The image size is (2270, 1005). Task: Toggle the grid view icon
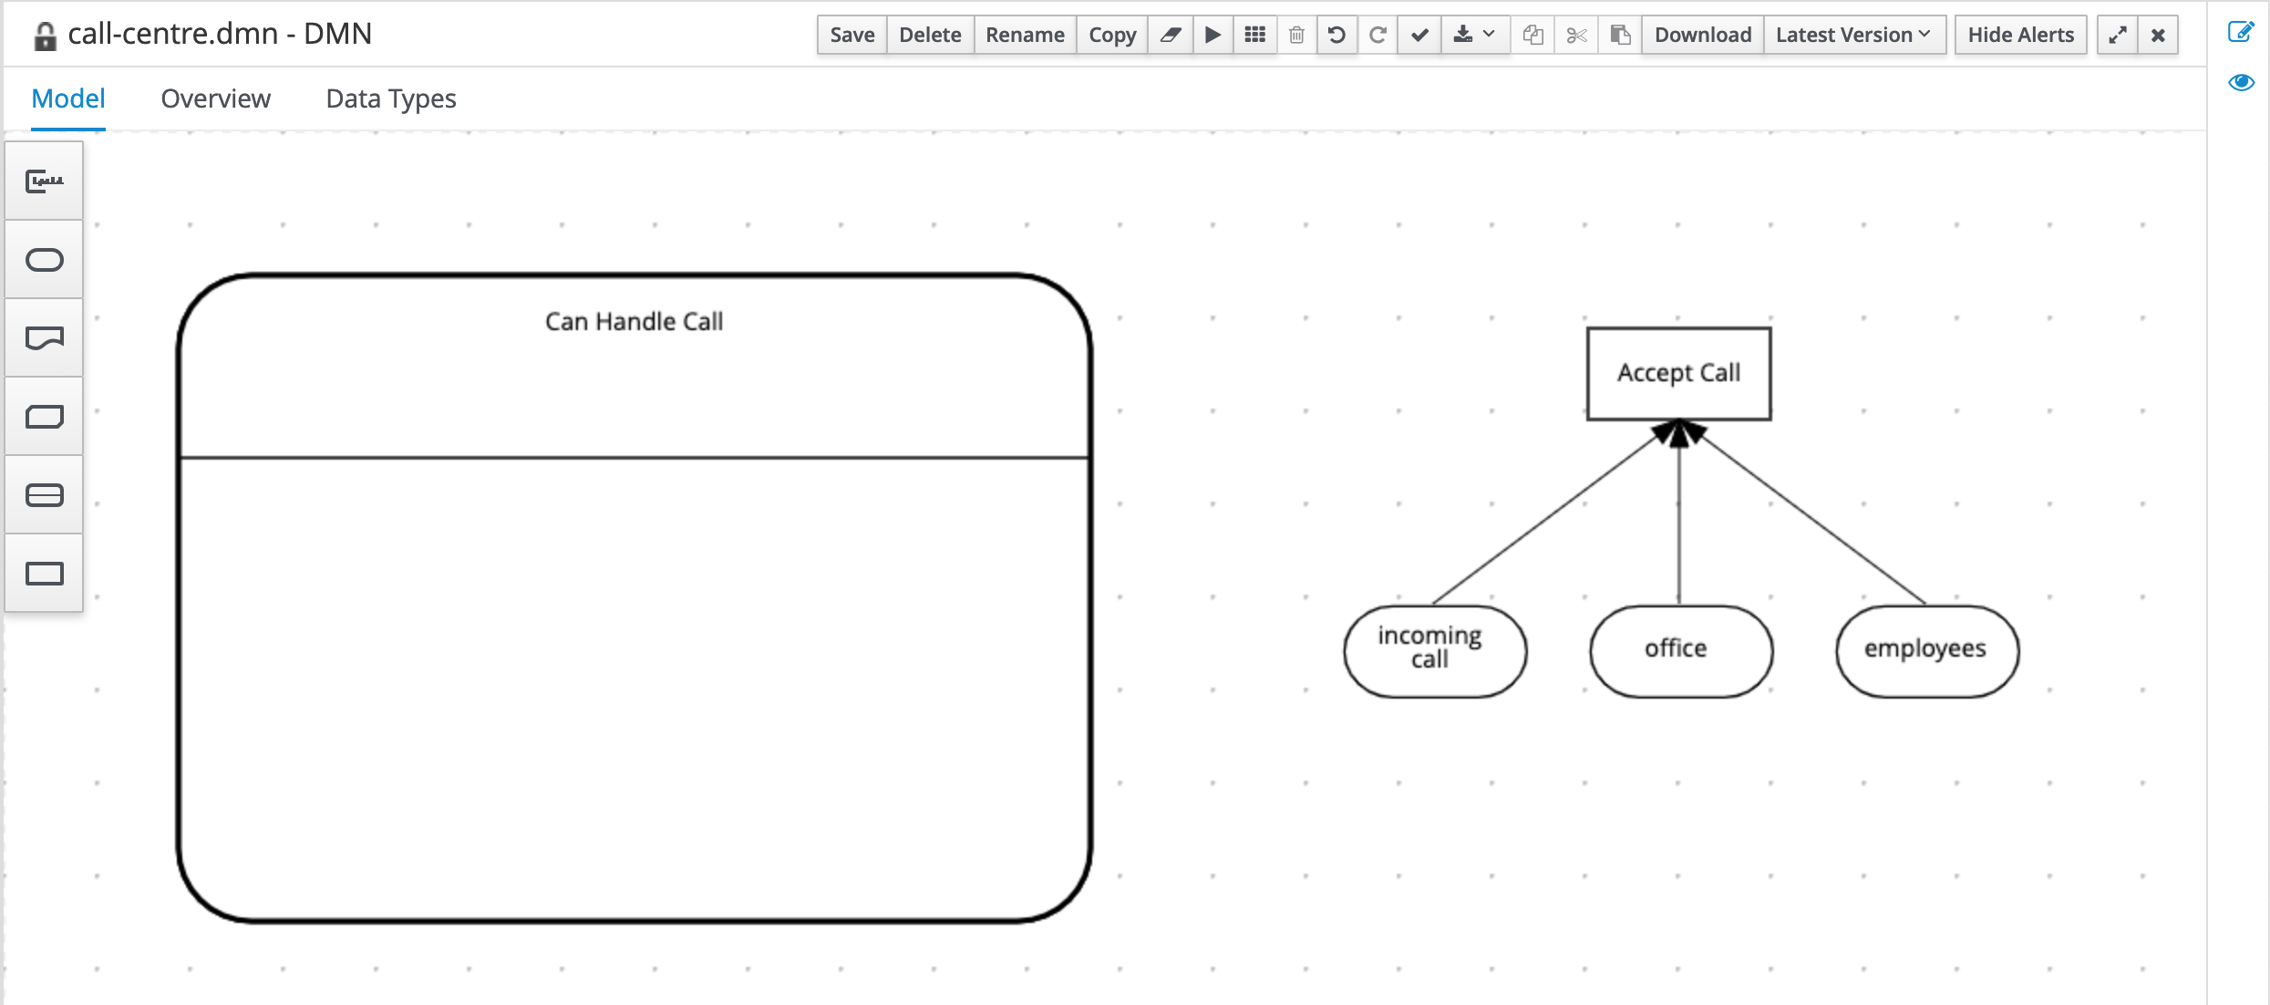[x=1255, y=35]
